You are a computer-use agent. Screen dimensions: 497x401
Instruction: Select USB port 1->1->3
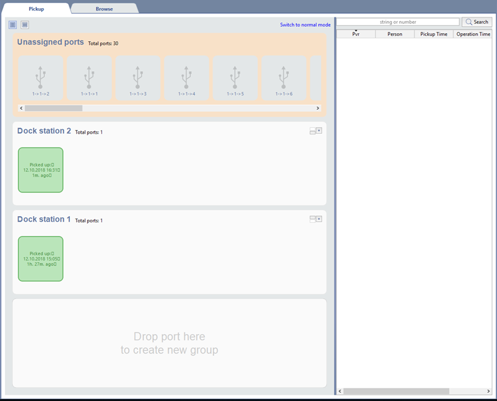click(x=138, y=79)
